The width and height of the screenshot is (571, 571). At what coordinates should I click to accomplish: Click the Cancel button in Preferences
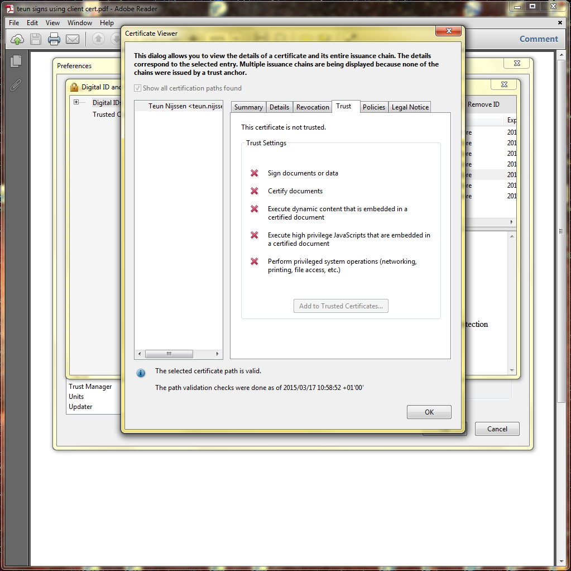(x=497, y=429)
